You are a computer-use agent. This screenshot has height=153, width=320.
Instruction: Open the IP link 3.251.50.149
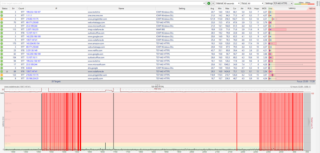tap(32, 50)
